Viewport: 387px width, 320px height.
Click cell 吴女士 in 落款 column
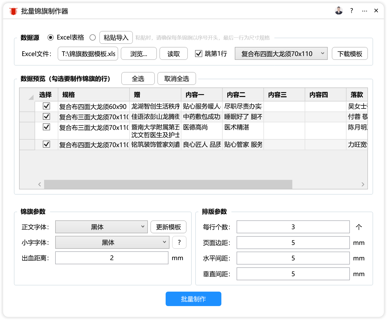click(x=357, y=107)
